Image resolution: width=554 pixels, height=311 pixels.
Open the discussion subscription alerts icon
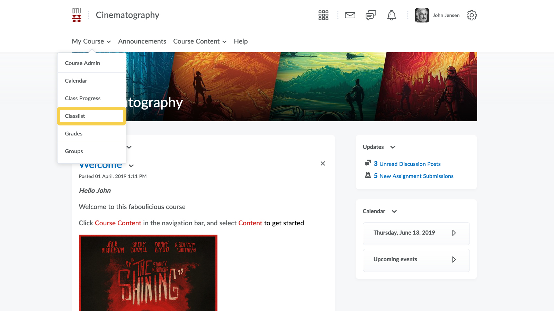click(370, 15)
